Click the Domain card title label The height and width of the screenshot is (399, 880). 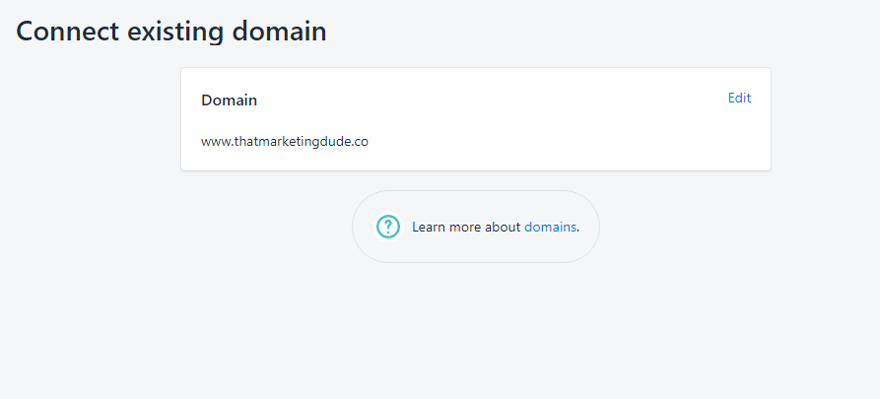coord(229,100)
